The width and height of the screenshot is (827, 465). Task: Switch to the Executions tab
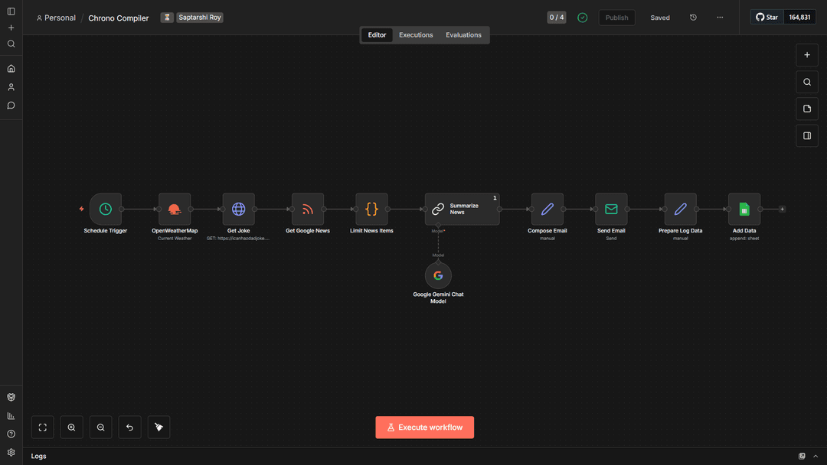click(416, 34)
